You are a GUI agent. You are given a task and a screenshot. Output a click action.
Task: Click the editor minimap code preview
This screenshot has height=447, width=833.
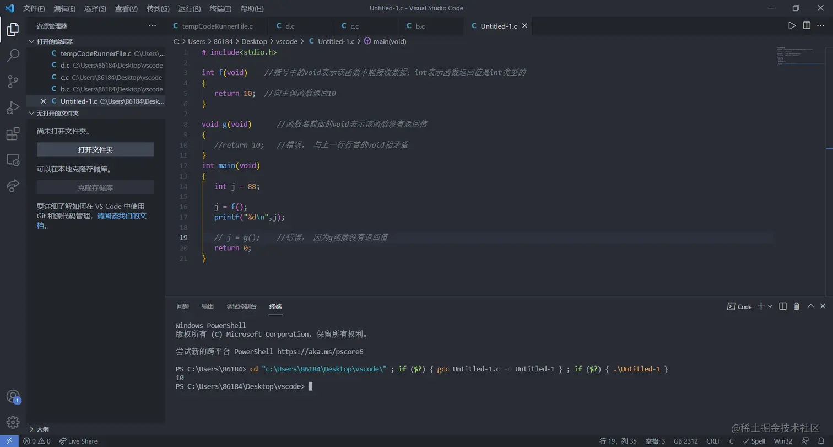pyautogui.click(x=800, y=55)
